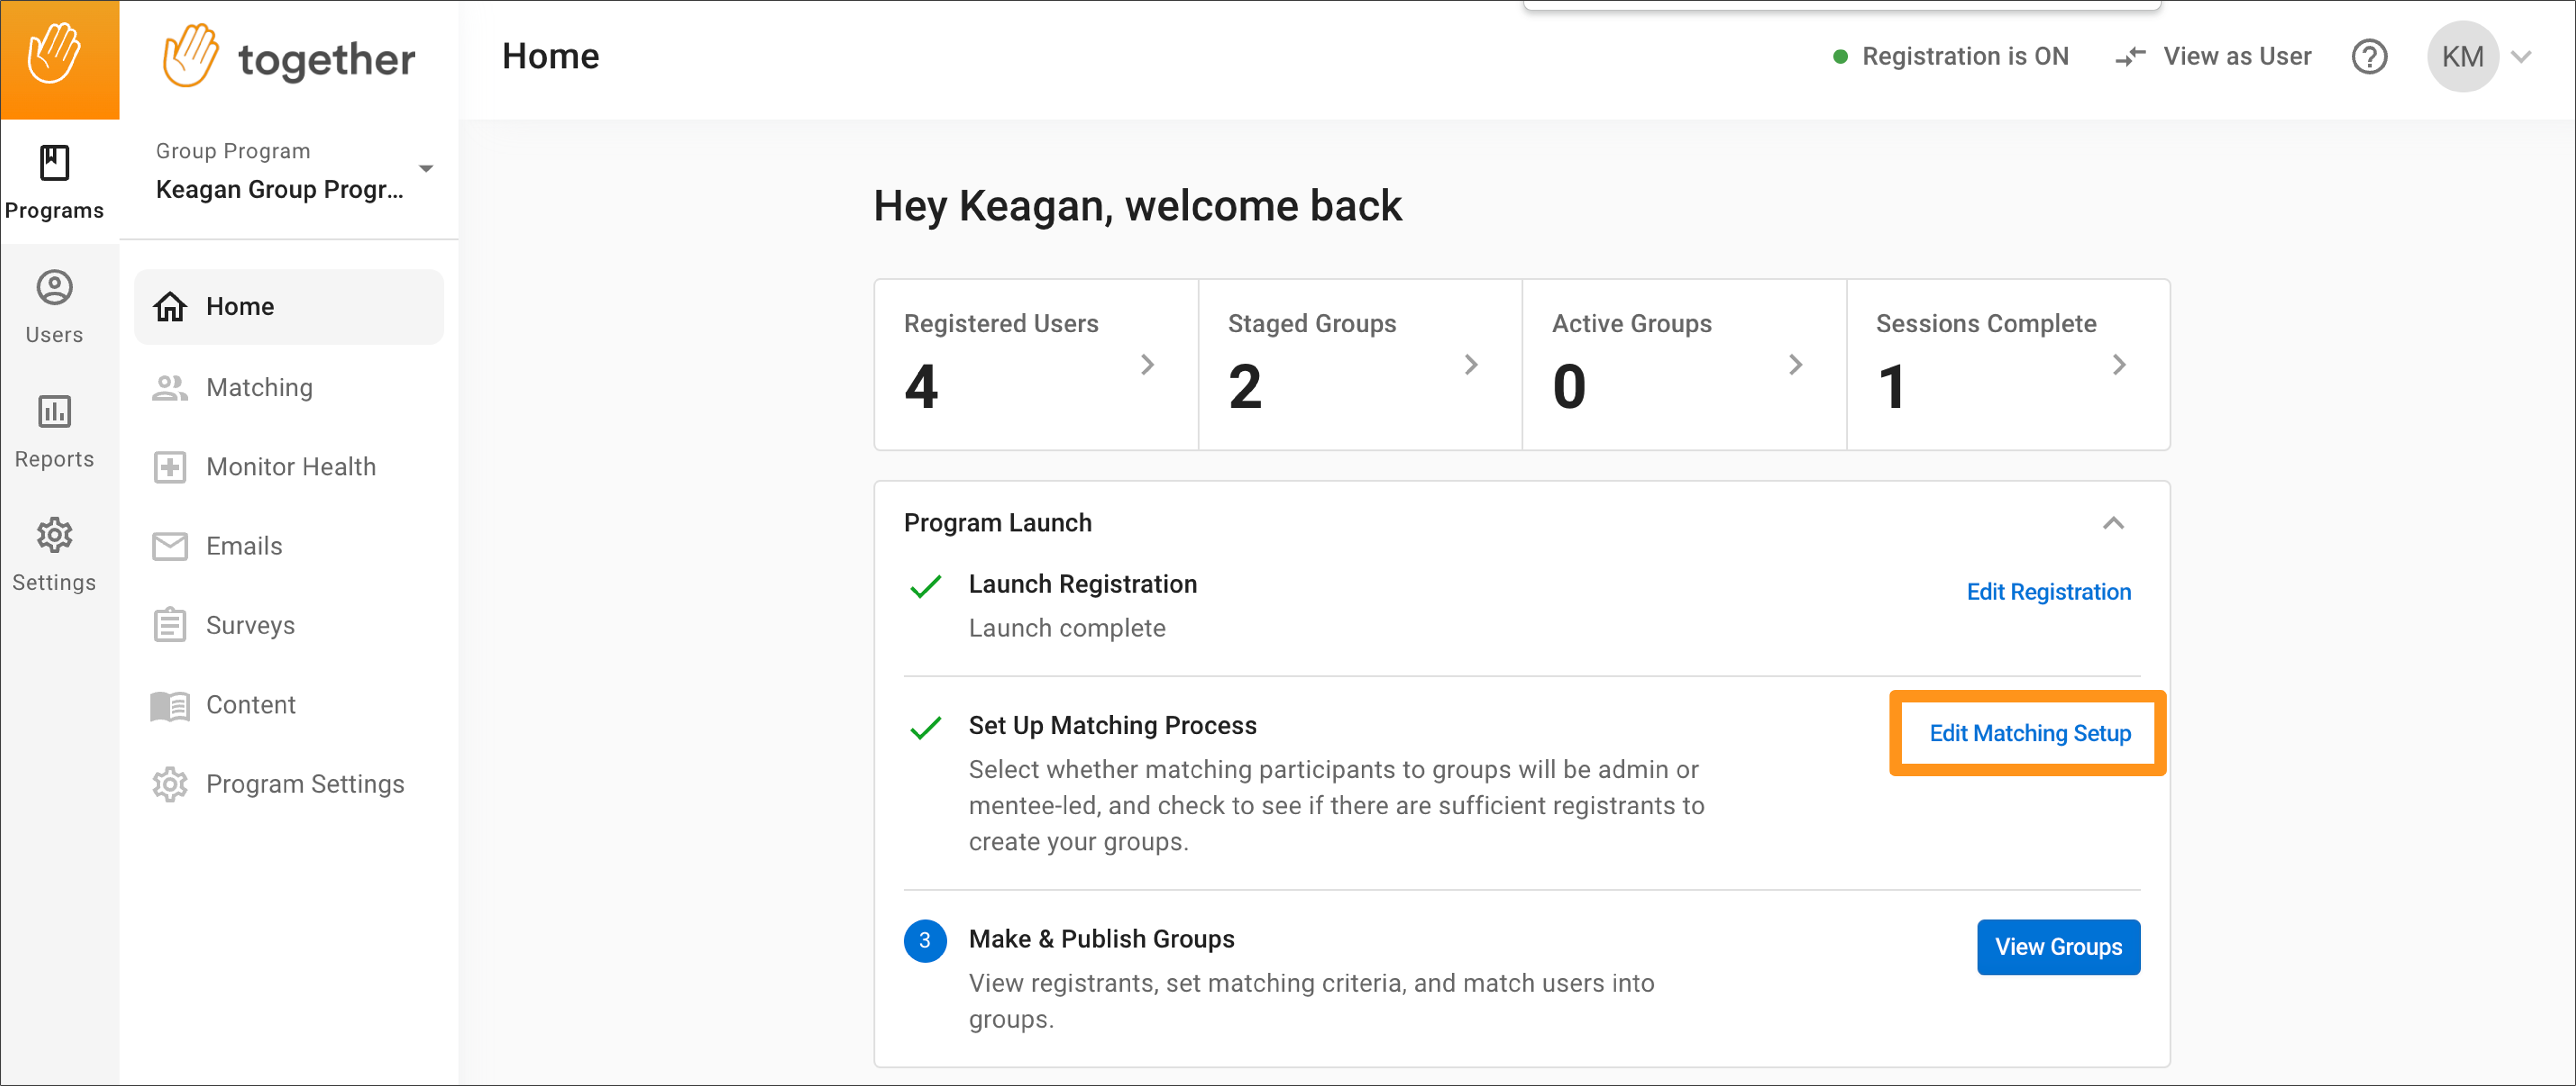This screenshot has width=2576, height=1086.
Task: Click the green Registration status dot
Action: click(x=1840, y=57)
